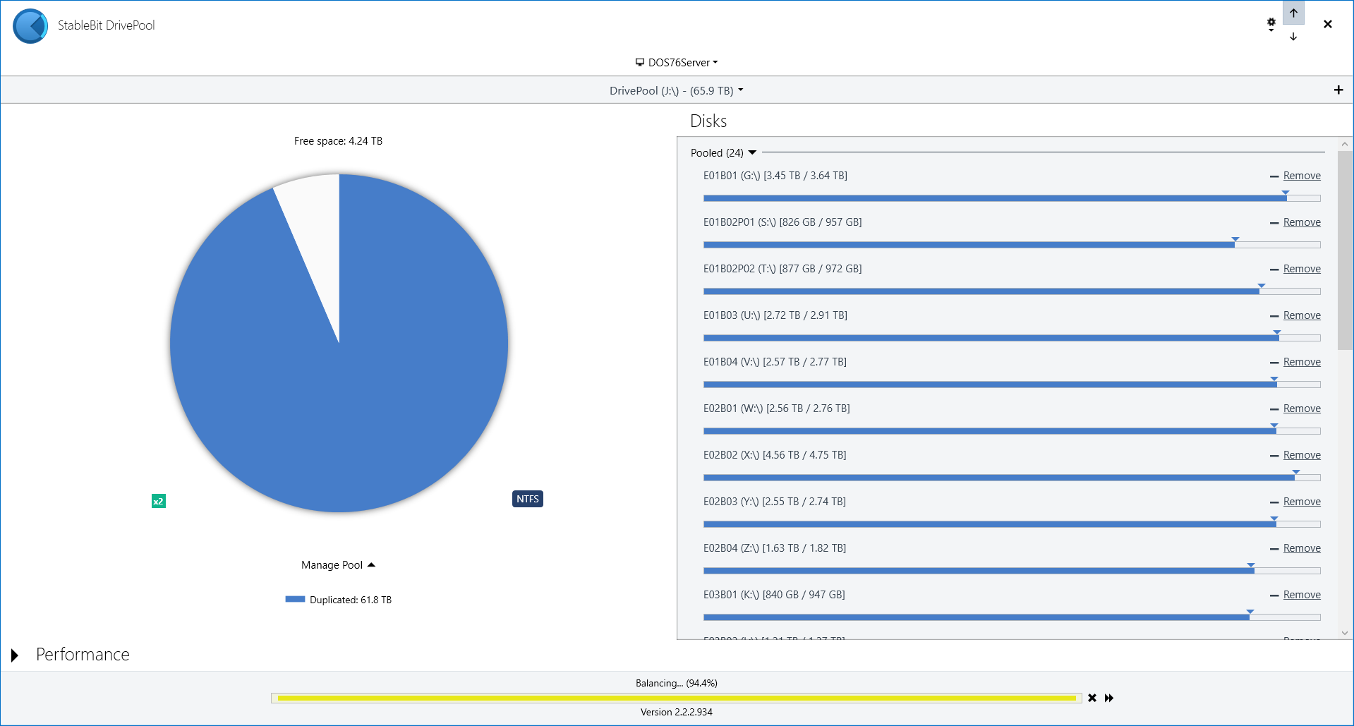
Task: Click the x2 duplication badge
Action: (159, 501)
